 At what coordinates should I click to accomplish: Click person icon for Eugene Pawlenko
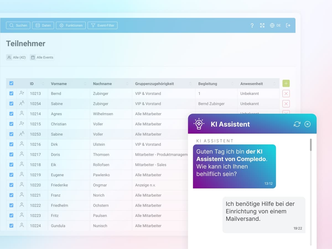pos(22,175)
